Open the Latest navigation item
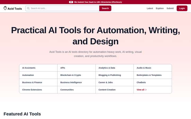191x119 pixels. (x=150, y=8)
